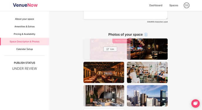202x110 pixels.
Task: Click the drag handle icon on faded photo
Action: coord(92,41)
